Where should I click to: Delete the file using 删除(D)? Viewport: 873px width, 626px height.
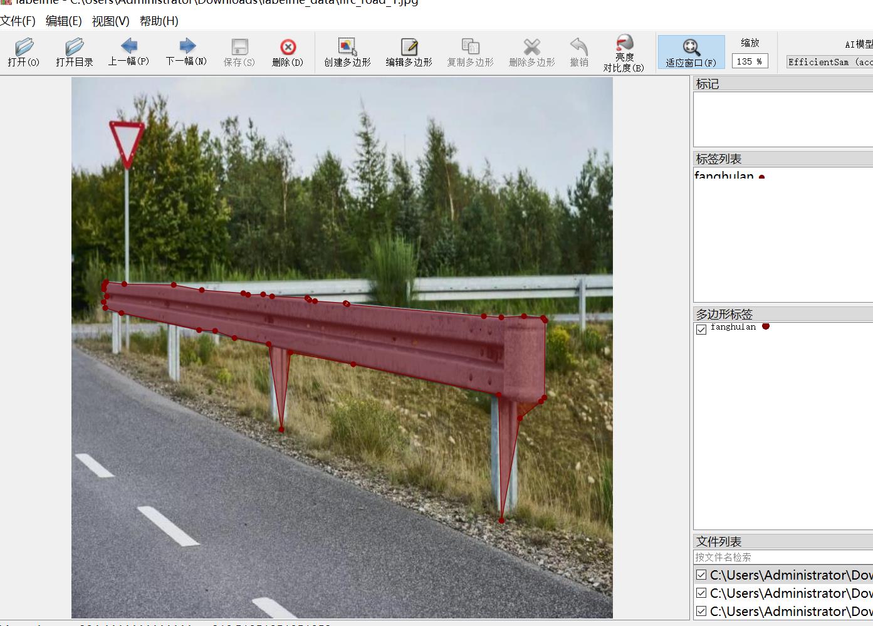(288, 52)
